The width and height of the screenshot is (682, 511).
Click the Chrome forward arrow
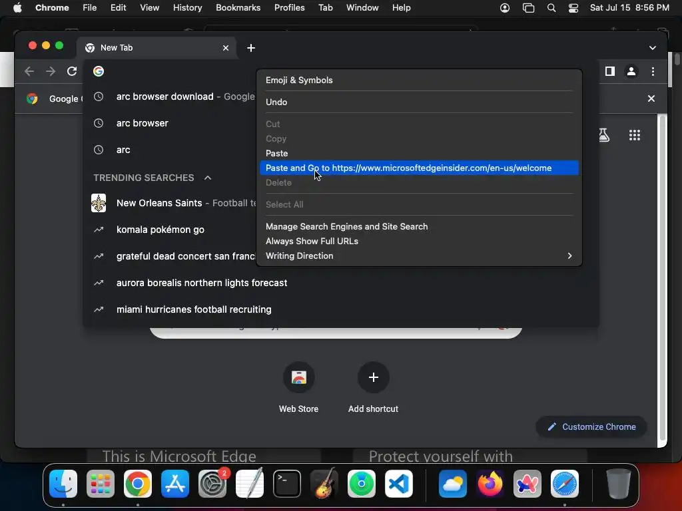click(51, 71)
